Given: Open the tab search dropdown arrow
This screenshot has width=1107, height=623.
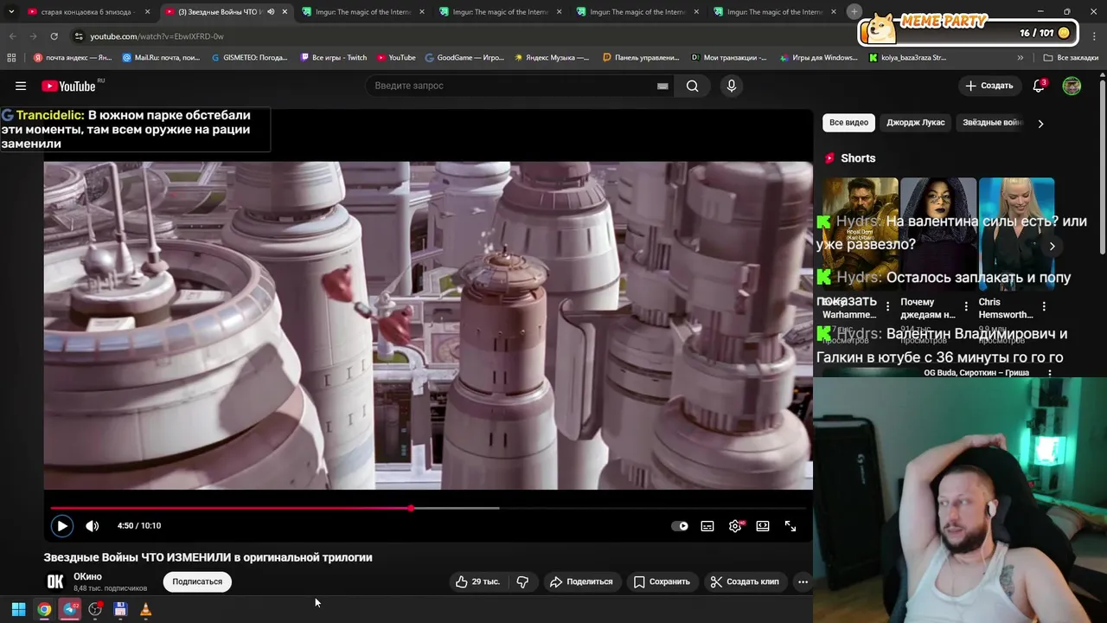Looking at the screenshot, I should 11,12.
